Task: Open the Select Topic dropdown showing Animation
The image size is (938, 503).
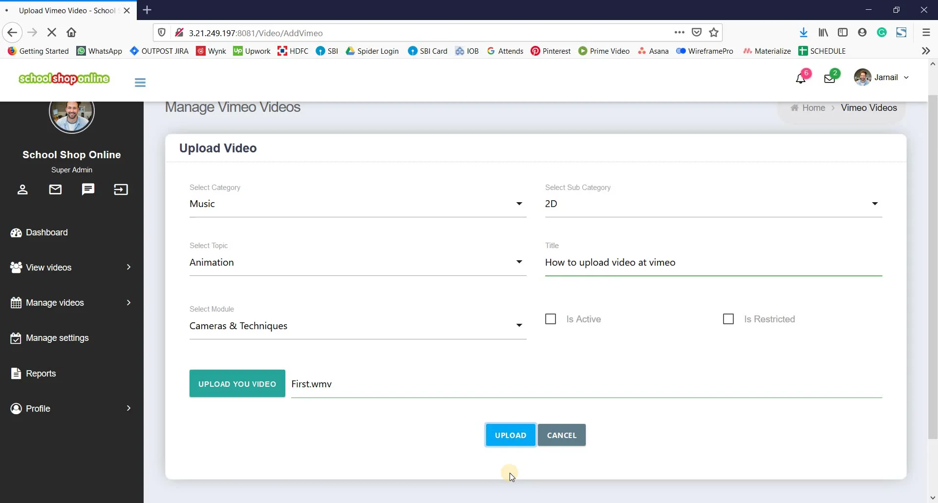Action: [358, 262]
